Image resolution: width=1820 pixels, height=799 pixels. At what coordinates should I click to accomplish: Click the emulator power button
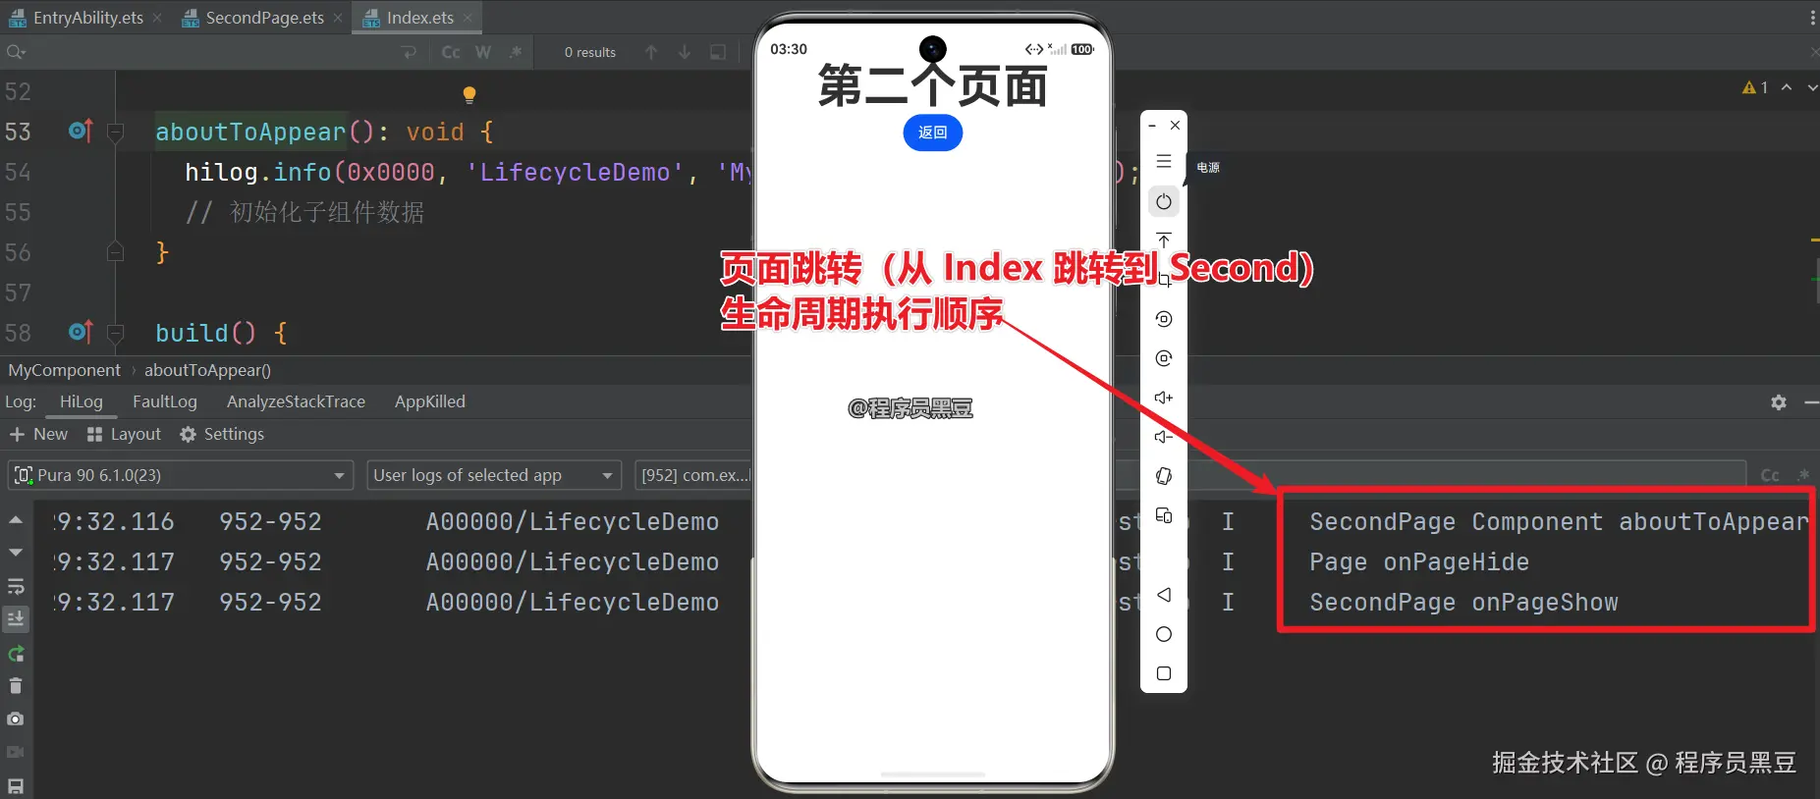1164,201
